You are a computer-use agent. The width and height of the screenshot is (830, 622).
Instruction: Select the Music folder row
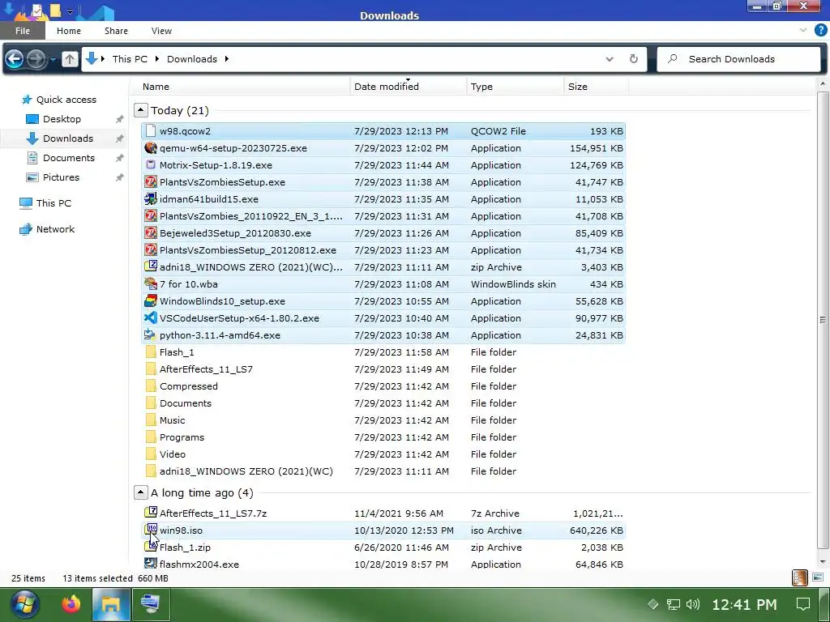(x=383, y=420)
